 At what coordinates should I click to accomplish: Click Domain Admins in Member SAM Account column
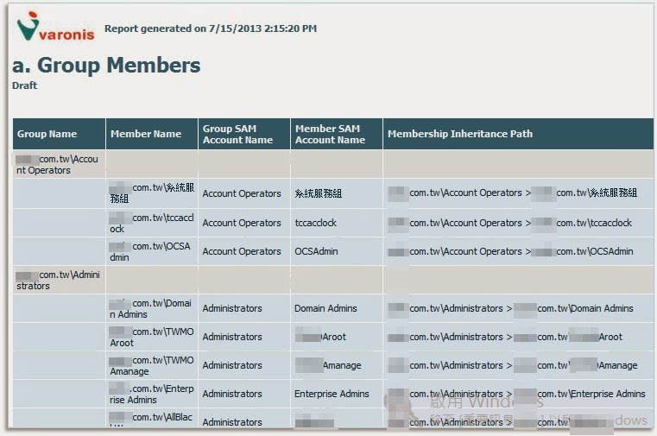(326, 308)
